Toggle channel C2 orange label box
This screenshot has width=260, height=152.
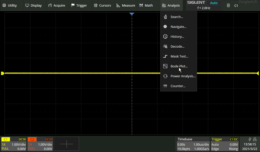pos(32,139)
